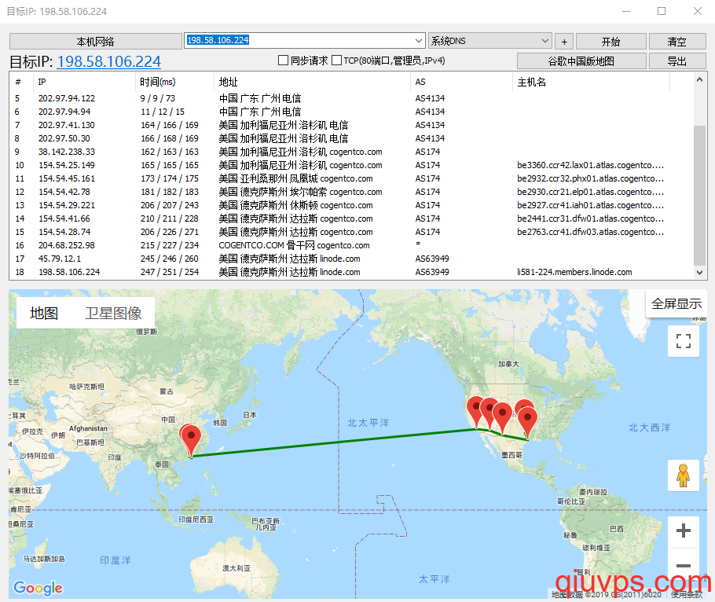Clear results with 清空 button
The image size is (715, 602).
point(677,42)
